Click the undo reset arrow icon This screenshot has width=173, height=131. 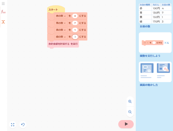[23, 125]
